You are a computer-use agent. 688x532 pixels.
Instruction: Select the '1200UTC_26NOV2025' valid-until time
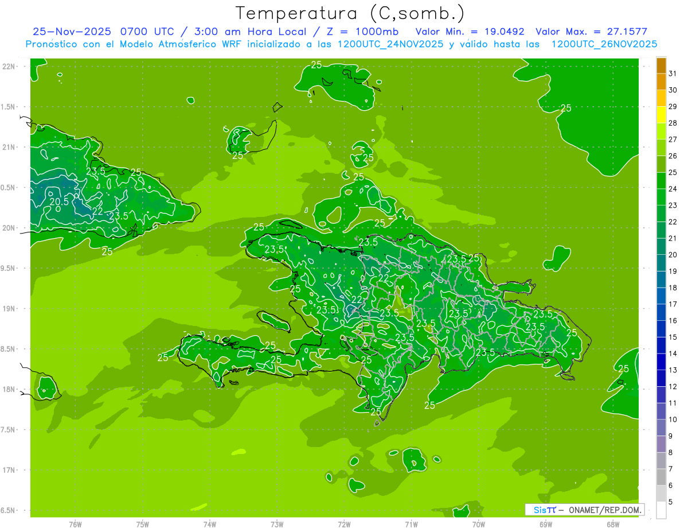click(604, 44)
